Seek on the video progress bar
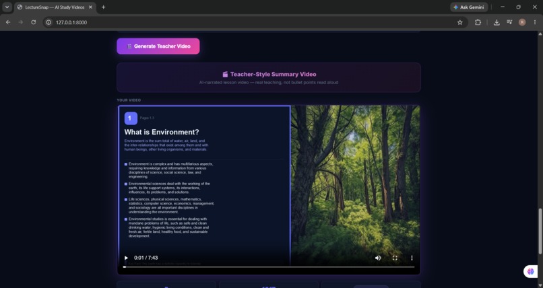543x288 pixels. tap(269, 267)
